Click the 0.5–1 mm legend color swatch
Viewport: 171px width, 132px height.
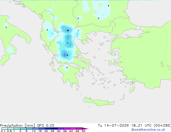(11, 128)
